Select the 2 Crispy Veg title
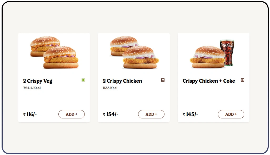The width and height of the screenshot is (270, 155). coord(38,81)
